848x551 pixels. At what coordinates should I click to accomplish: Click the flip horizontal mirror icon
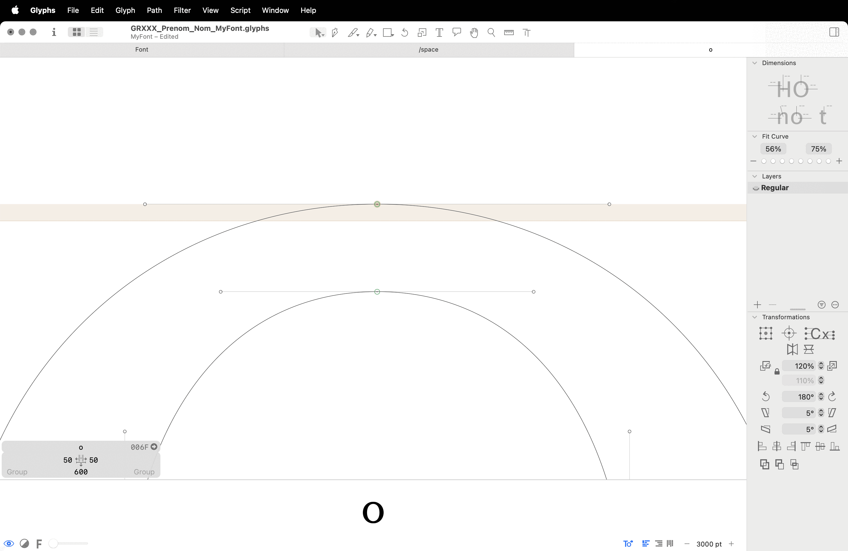click(x=792, y=349)
